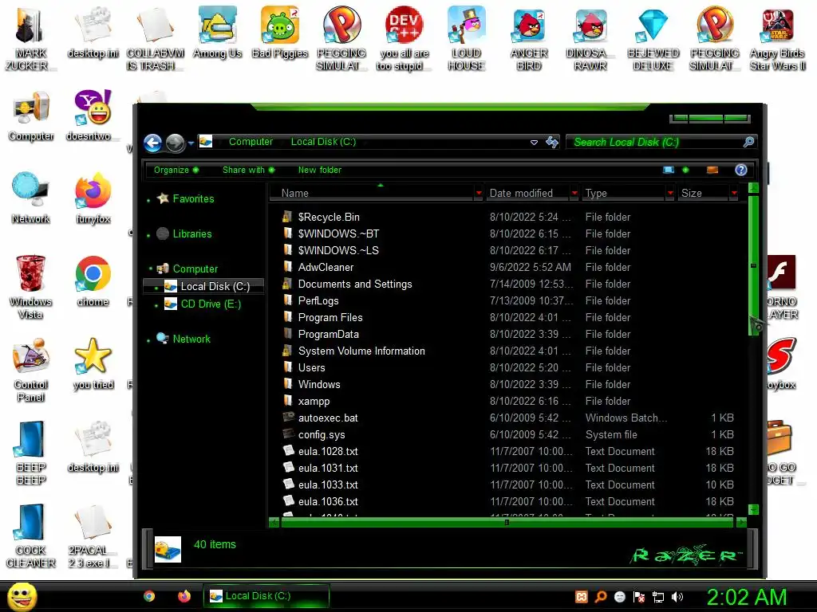Click the Windows folder icon
The width and height of the screenshot is (817, 612).
click(287, 384)
